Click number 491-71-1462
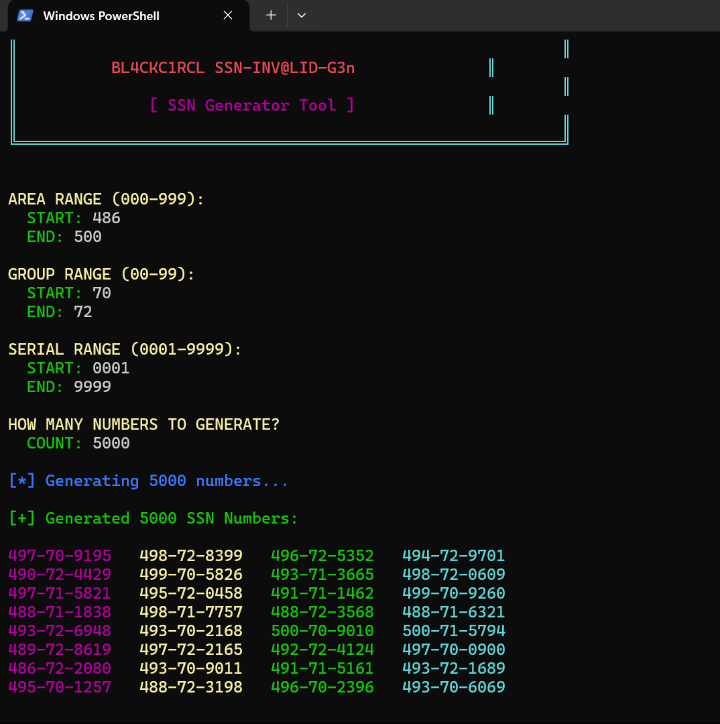The width and height of the screenshot is (720, 724). point(322,593)
